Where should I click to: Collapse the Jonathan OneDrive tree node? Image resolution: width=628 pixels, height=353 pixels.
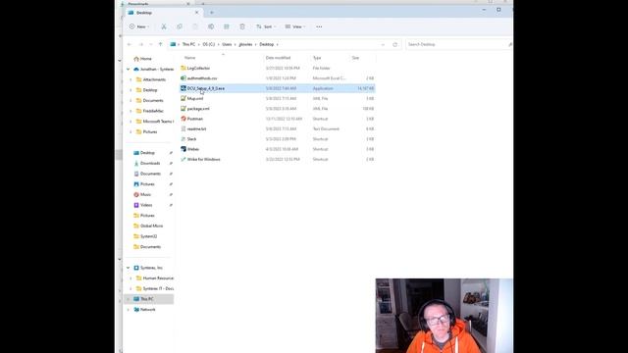tap(129, 70)
